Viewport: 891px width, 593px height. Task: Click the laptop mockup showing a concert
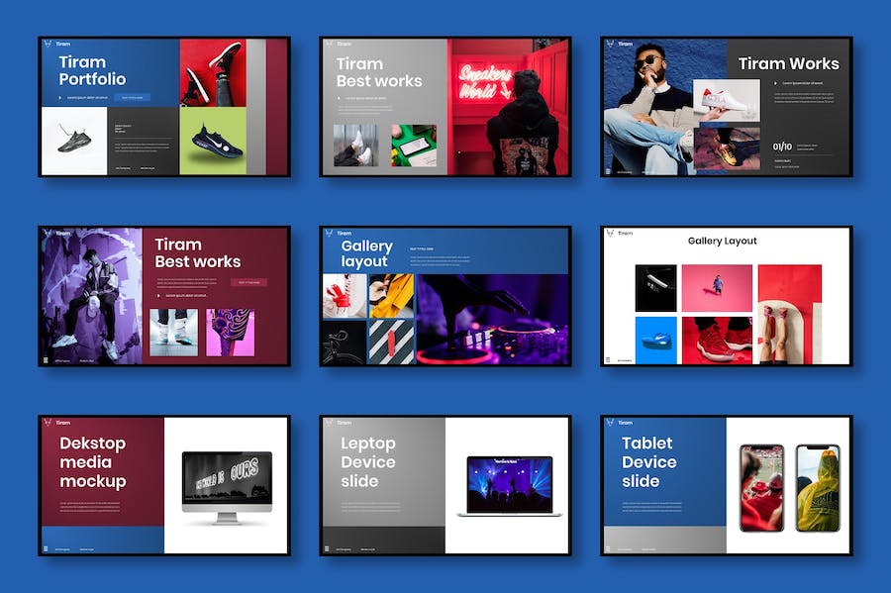(x=509, y=486)
